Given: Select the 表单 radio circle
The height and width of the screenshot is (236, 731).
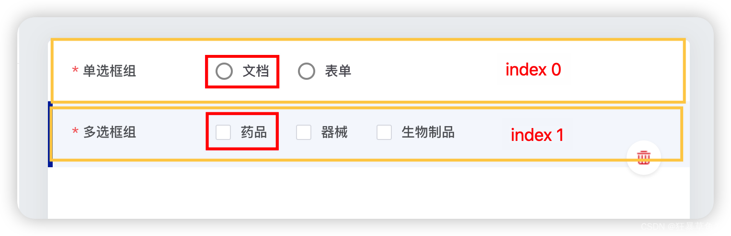Looking at the screenshot, I should [x=306, y=71].
